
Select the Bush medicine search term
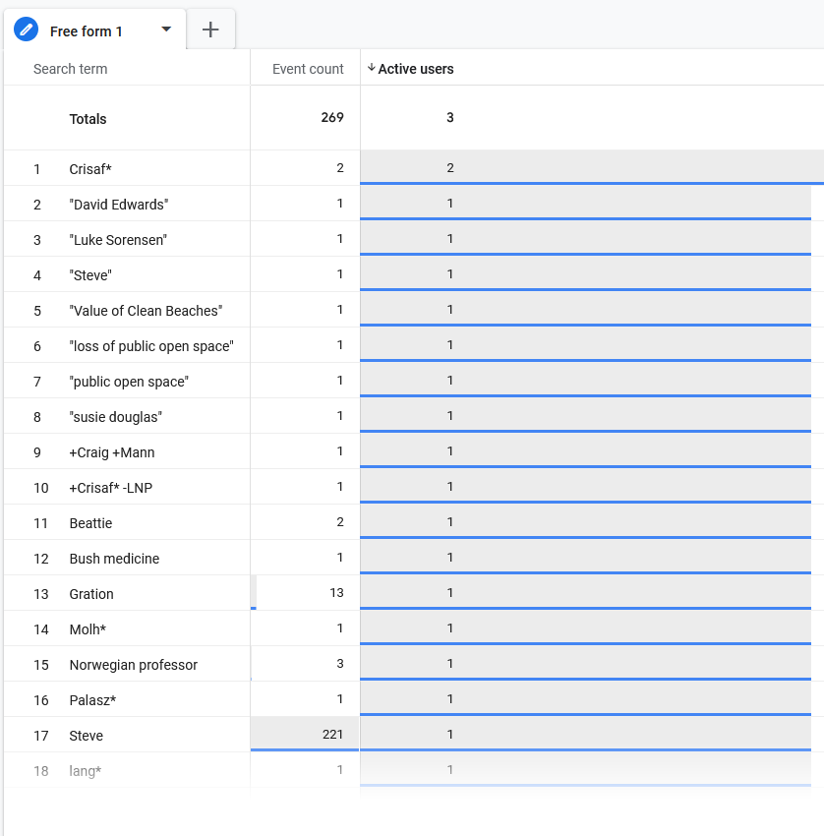pos(114,559)
